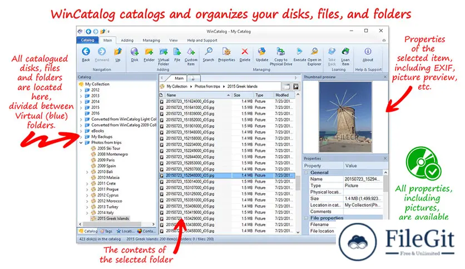The height and width of the screenshot is (269, 465).
Task: Expand the 2013 Turkey node
Action: 87,207
